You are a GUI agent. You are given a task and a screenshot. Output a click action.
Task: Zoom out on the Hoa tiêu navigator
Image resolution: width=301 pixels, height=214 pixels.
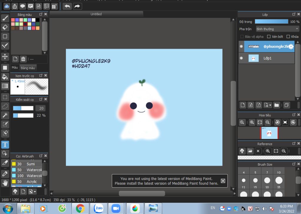coord(267,122)
